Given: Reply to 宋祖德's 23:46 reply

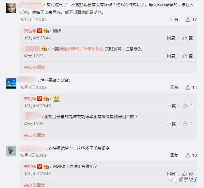Looking at the screenshot, I should pos(171,173).
